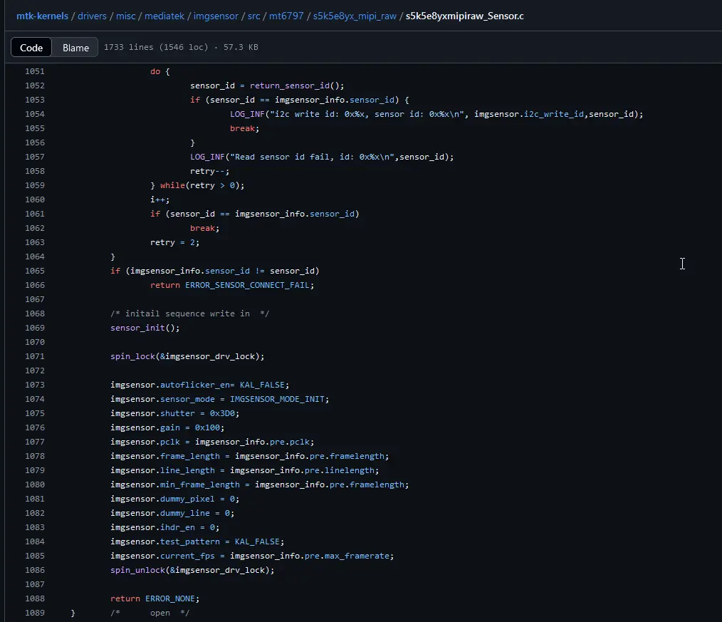Click file name s5k5e8yxmipiraw_Sensor.c
This screenshot has height=622, width=722.
pyautogui.click(x=465, y=16)
